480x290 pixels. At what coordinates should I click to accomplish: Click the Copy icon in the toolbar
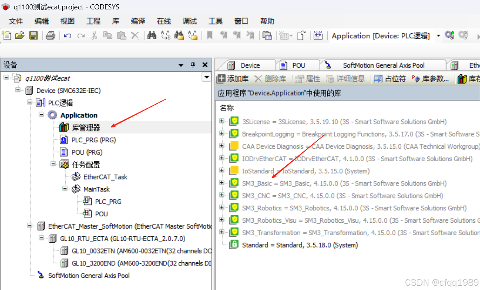coord(108,36)
